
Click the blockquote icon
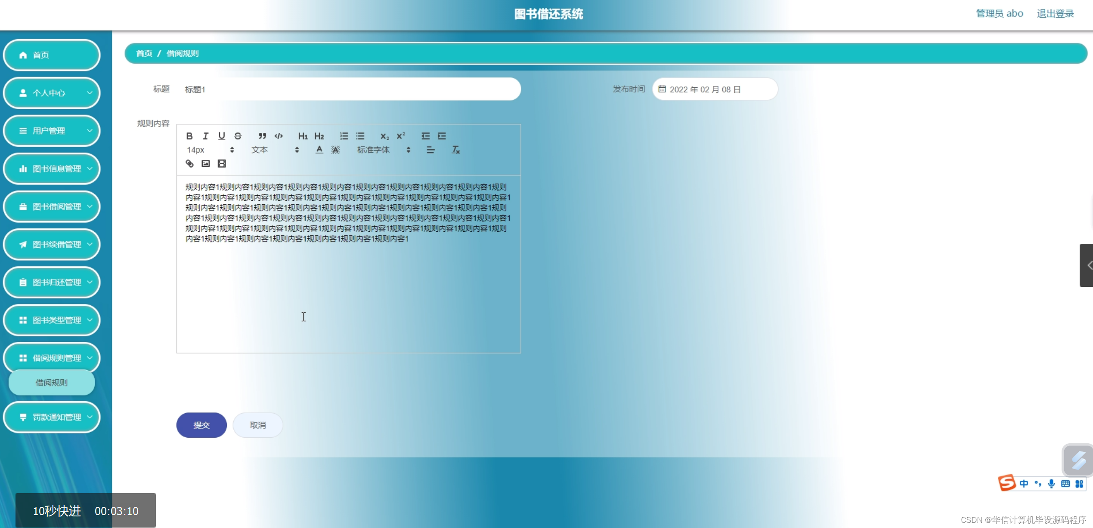click(x=263, y=136)
